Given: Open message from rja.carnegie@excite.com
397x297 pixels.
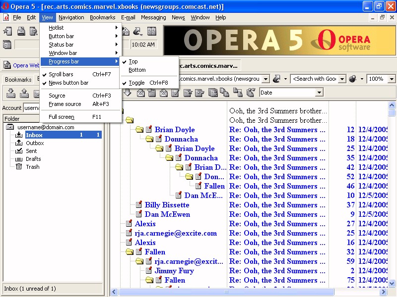Looking at the screenshot, I should (x=176, y=233).
